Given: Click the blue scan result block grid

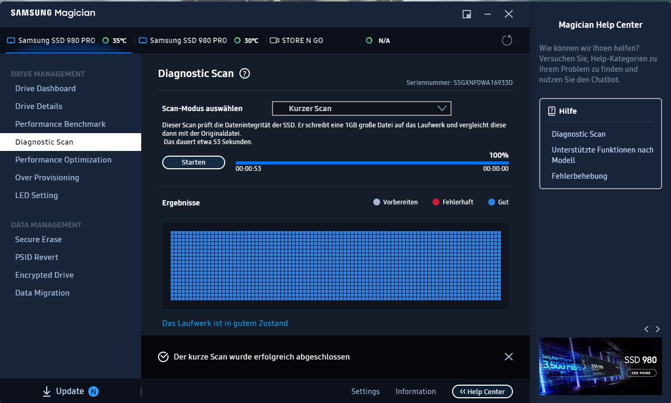Looking at the screenshot, I should 335,266.
